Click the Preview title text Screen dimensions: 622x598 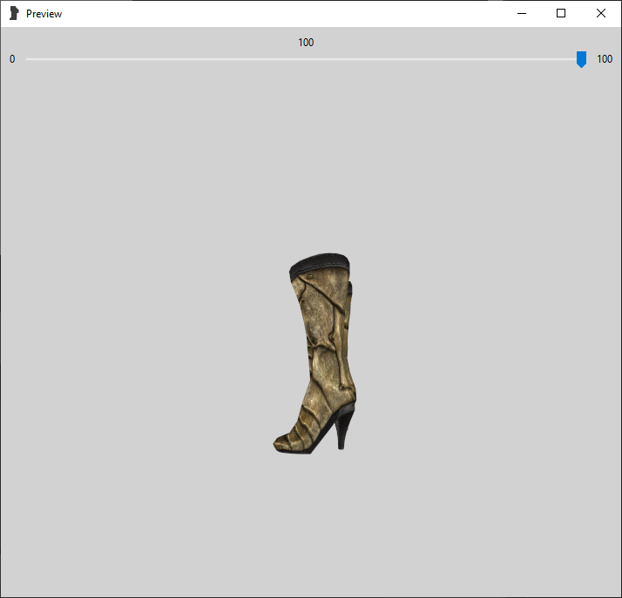point(44,14)
